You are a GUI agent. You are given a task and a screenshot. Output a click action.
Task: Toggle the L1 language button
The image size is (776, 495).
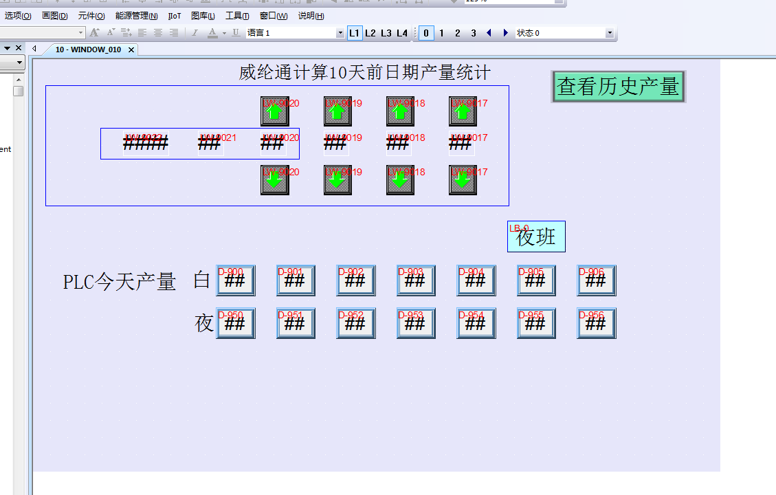[355, 33]
